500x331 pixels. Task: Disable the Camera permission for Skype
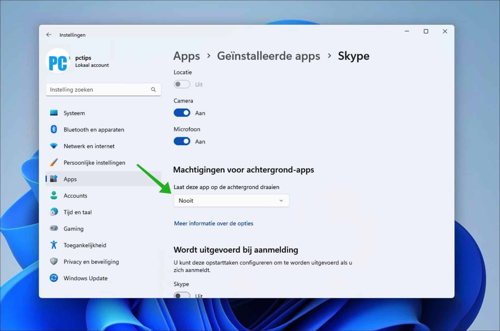coord(182,113)
